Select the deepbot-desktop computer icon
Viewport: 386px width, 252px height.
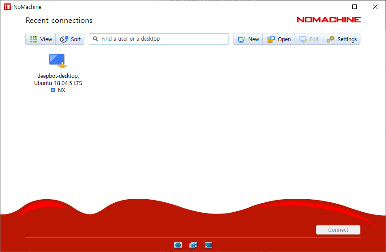point(57,61)
